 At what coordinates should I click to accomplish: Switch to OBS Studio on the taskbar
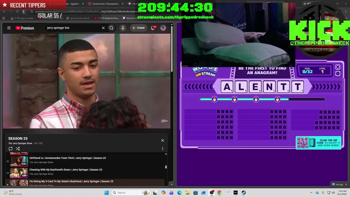click(x=212, y=193)
